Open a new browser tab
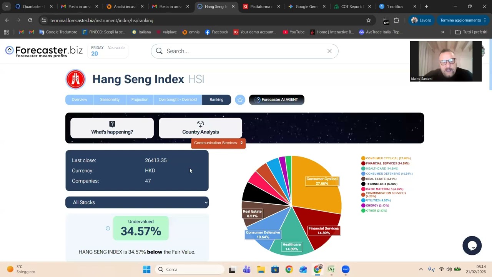Viewport: 492px width, 277px height. (426, 7)
